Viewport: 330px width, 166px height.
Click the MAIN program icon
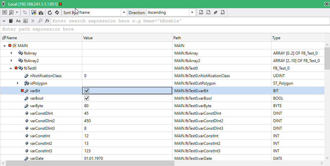(14, 45)
